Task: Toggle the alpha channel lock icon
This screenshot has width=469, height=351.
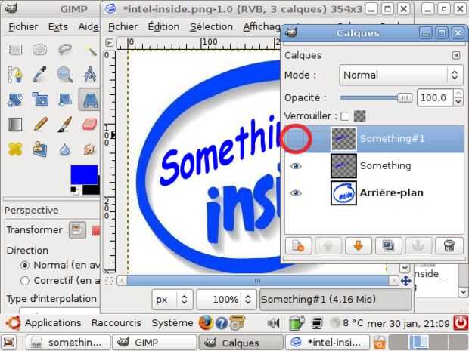Action: click(360, 116)
